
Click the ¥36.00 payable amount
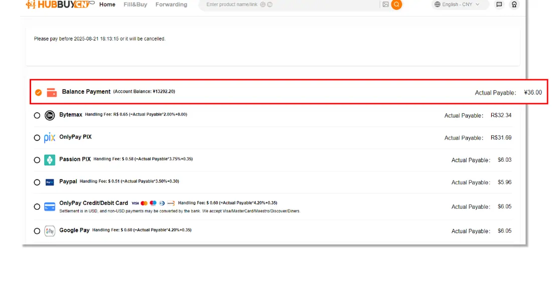(x=533, y=93)
